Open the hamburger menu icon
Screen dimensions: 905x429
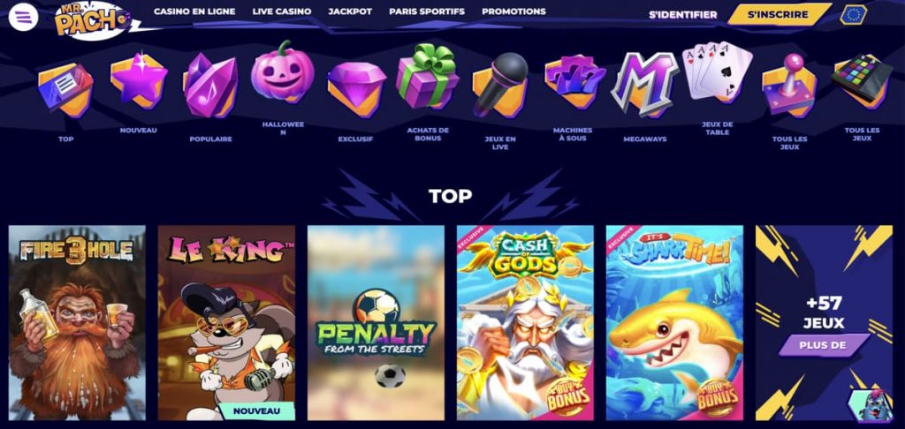[x=24, y=18]
